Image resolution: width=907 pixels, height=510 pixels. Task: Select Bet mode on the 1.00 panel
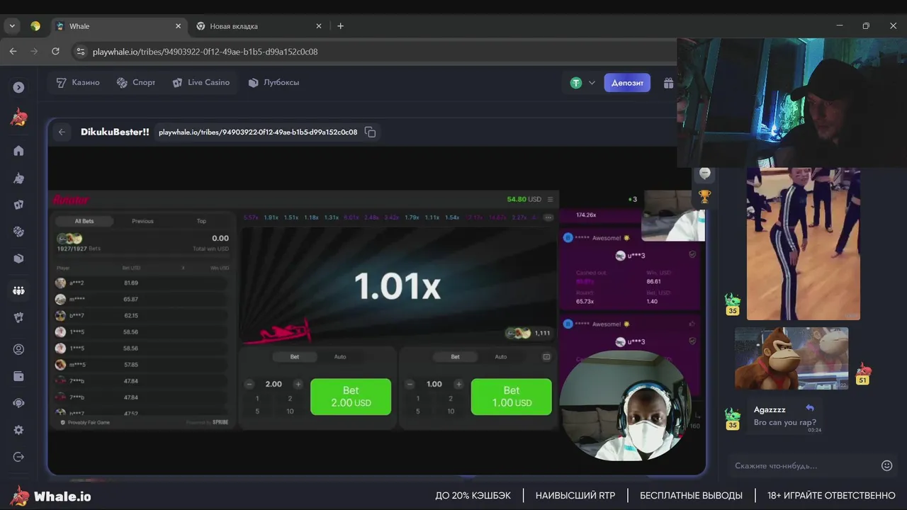coord(455,357)
